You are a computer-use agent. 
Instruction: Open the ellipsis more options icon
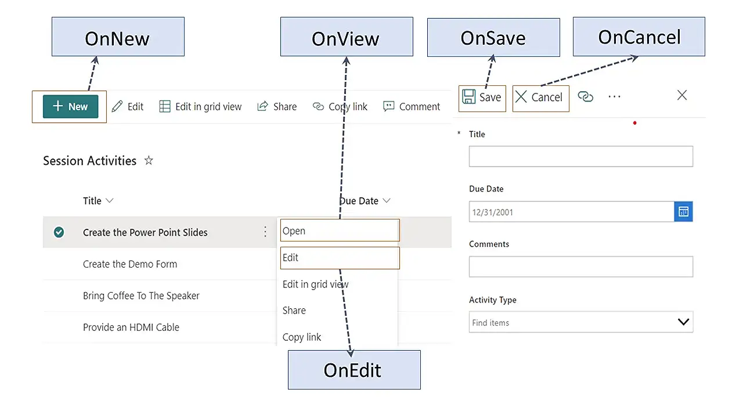click(x=614, y=96)
